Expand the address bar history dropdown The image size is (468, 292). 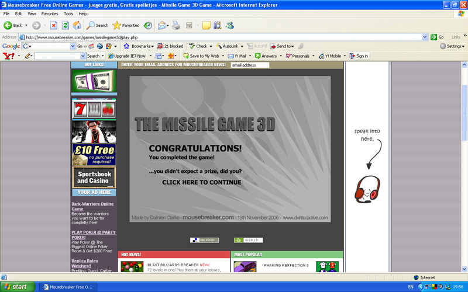pos(425,37)
